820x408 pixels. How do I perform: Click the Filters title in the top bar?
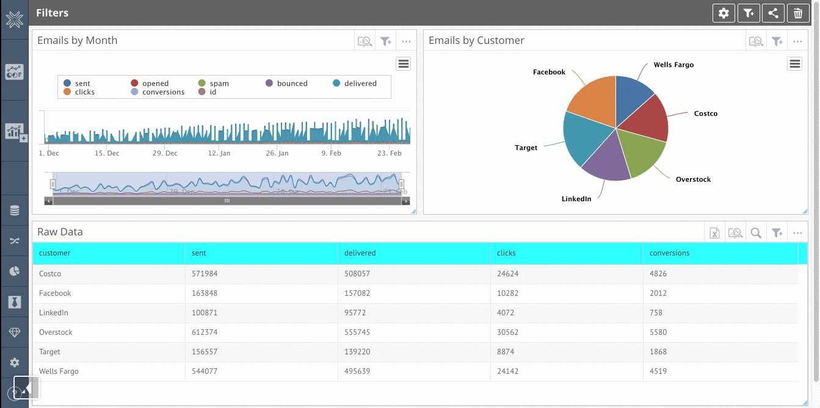[53, 12]
